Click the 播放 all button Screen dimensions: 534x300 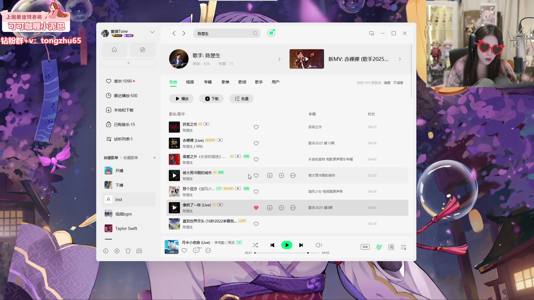click(x=182, y=99)
